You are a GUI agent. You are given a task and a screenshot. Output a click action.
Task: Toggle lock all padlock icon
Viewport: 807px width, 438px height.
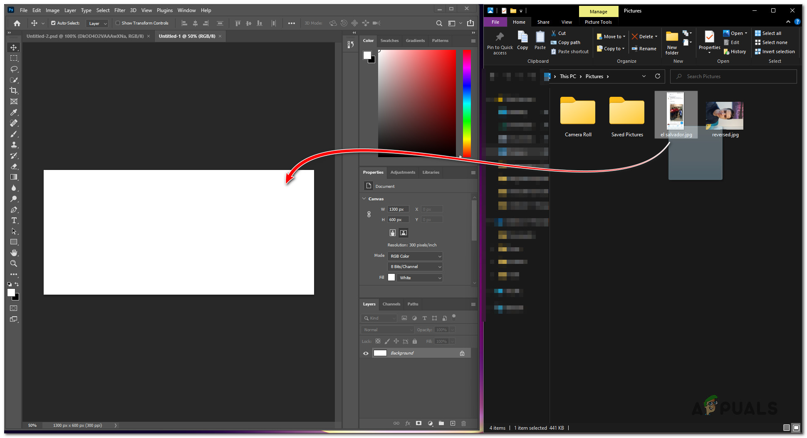(415, 342)
